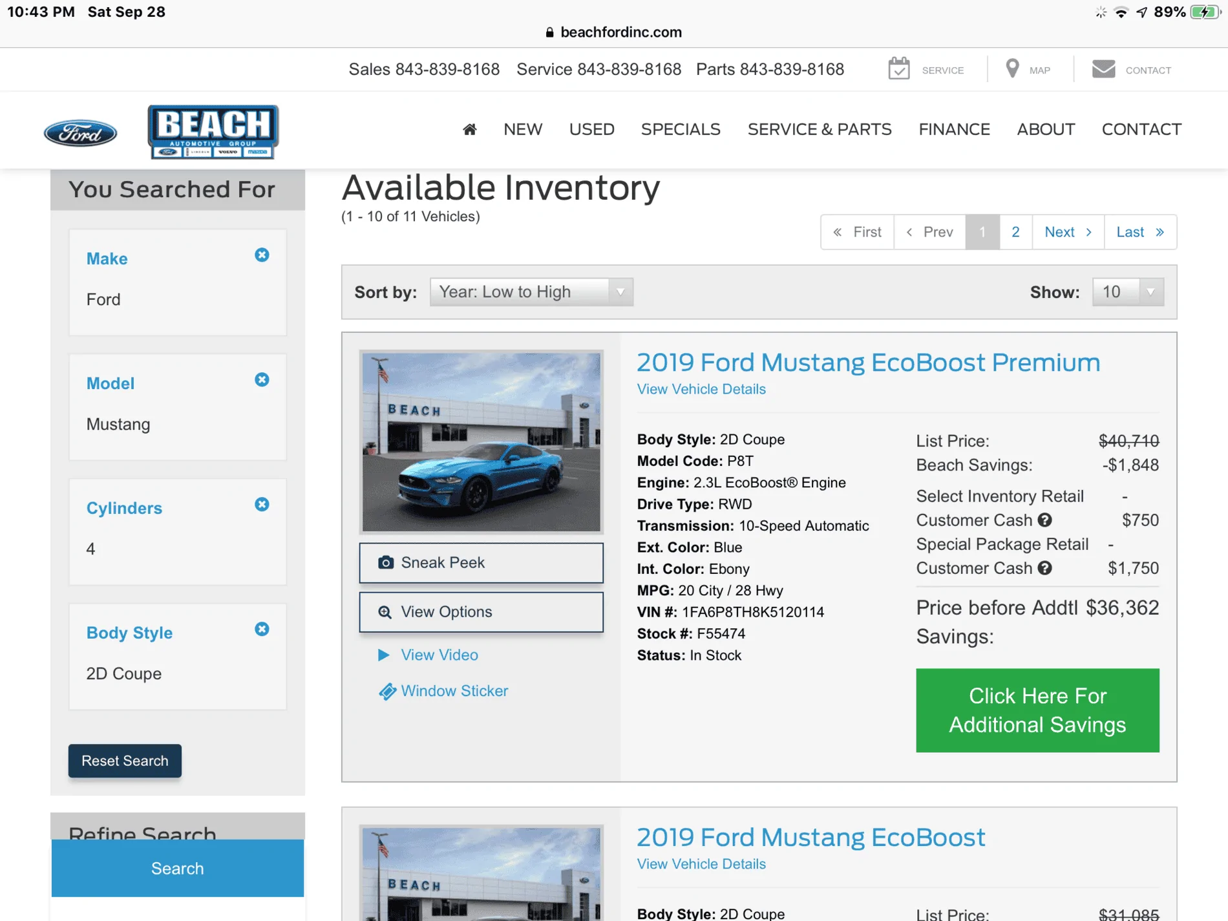1228x921 pixels.
Task: Click the Window Sticker tag icon
Action: point(387,692)
